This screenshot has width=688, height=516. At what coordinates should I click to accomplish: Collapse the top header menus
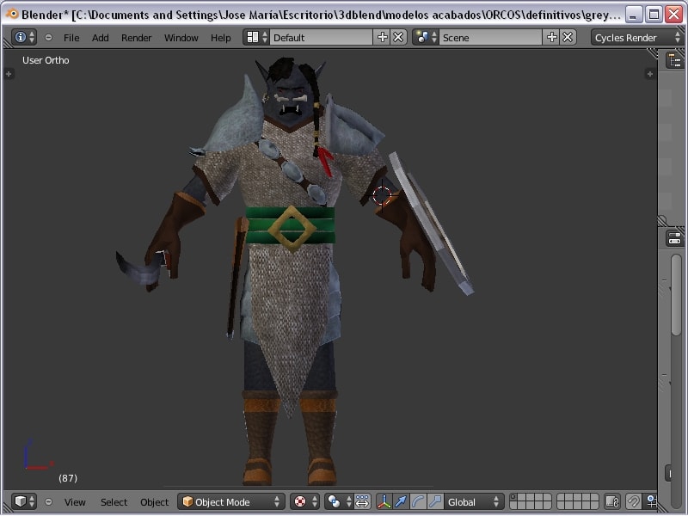click(x=48, y=37)
